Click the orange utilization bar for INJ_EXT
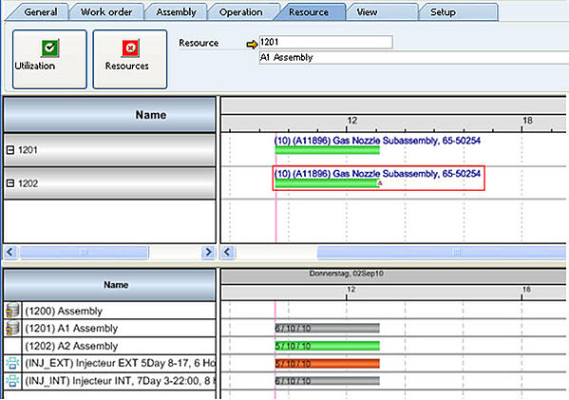 click(x=328, y=363)
